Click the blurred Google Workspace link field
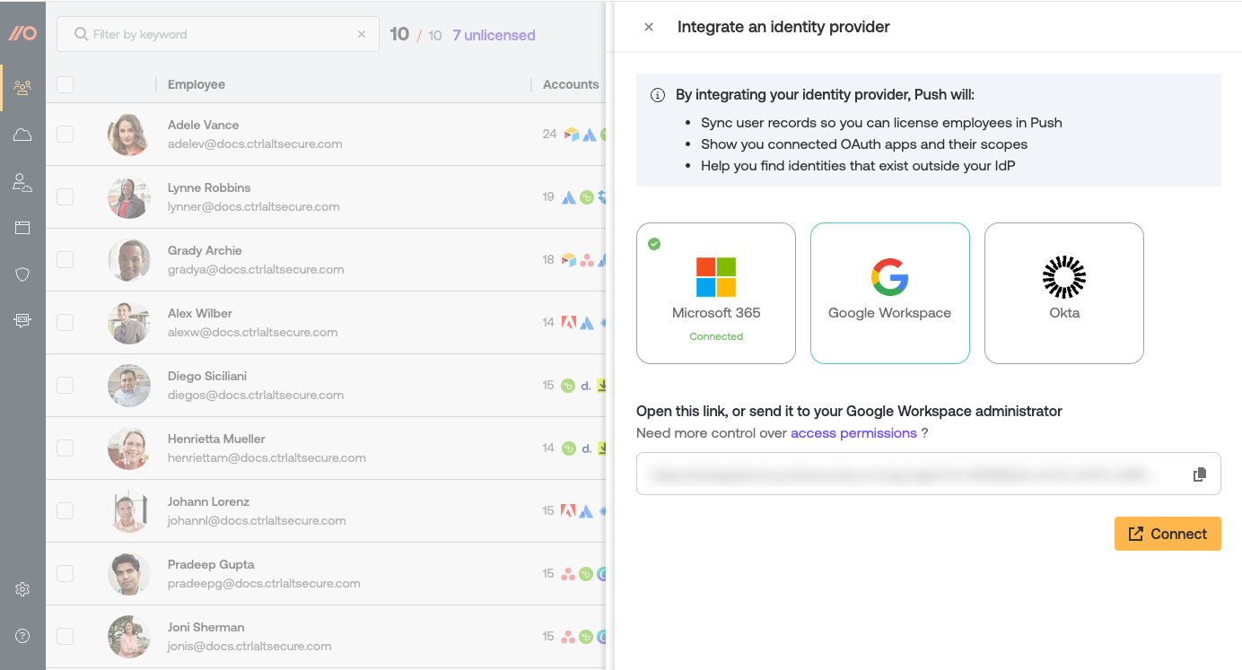 coord(929,474)
